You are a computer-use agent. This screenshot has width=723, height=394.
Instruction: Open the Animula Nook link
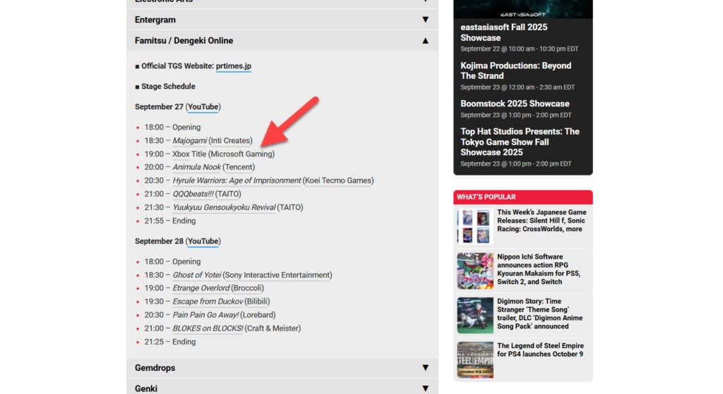tap(196, 167)
